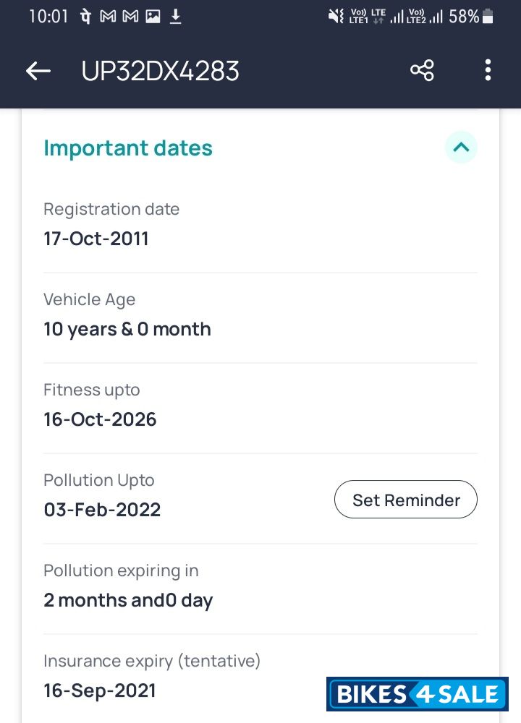The image size is (521, 723).
Task: Collapse the Important dates section
Action: (x=461, y=147)
